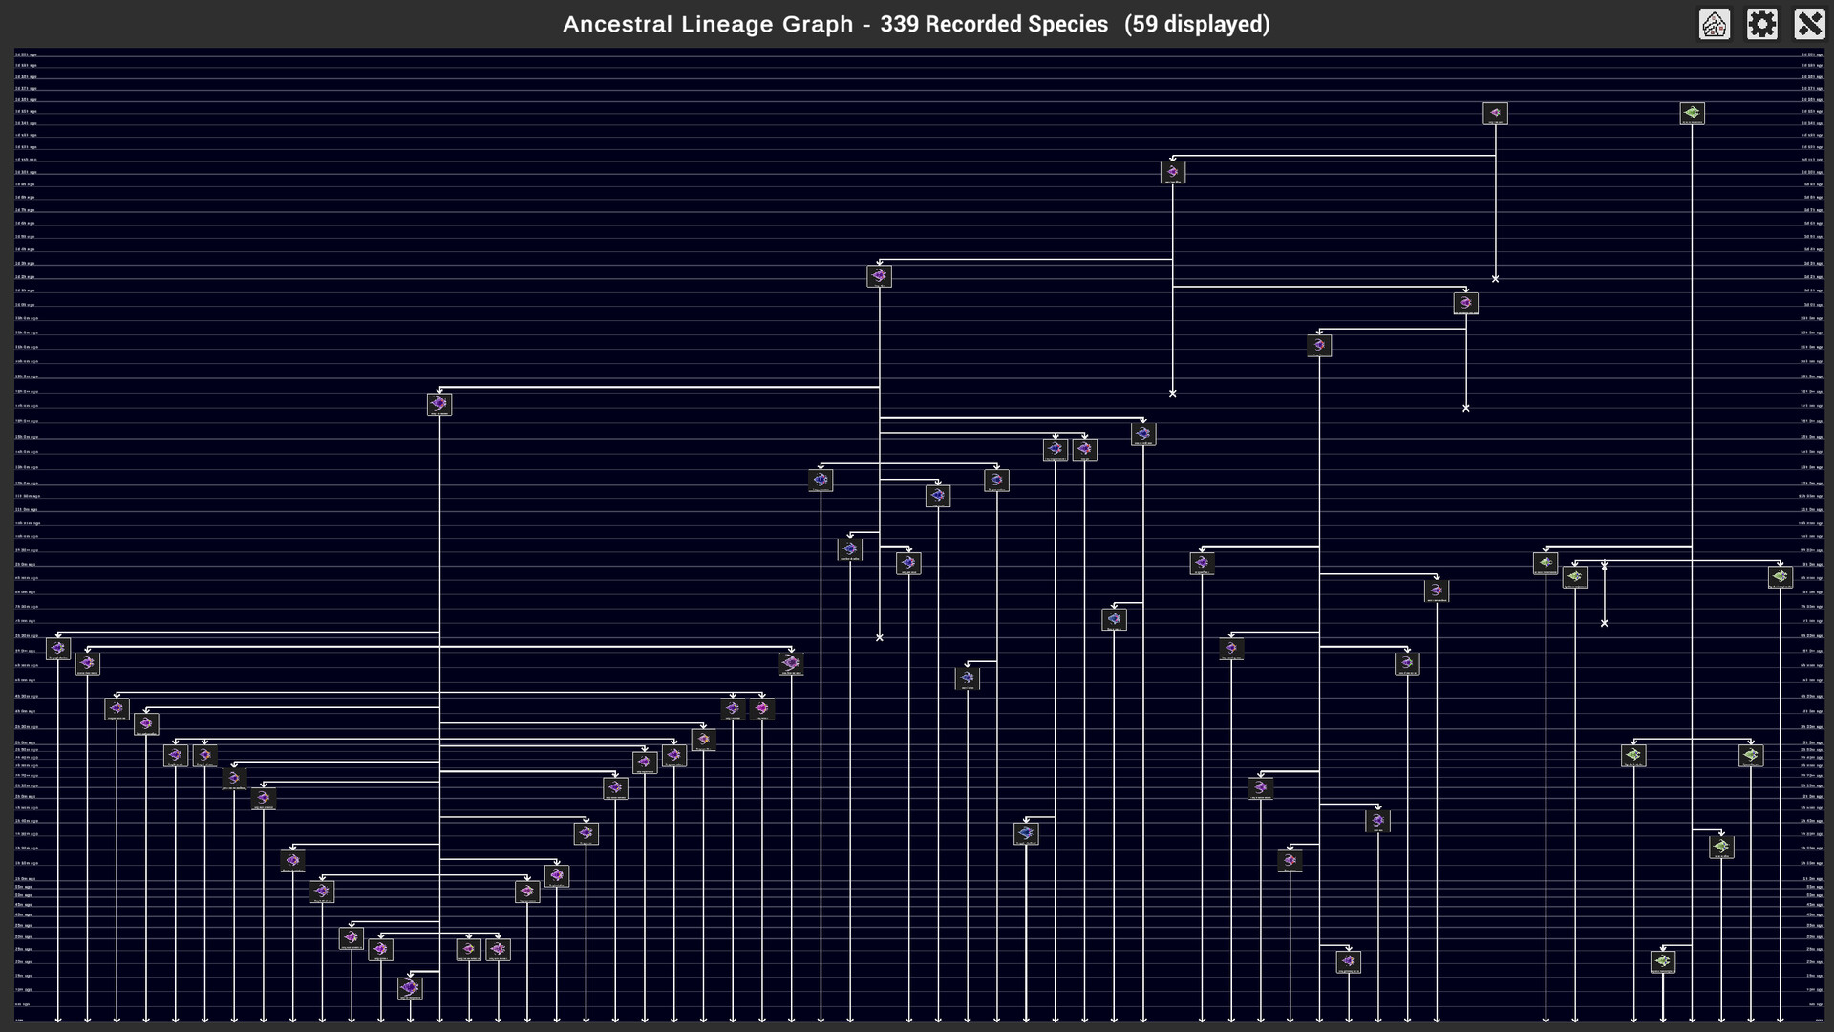Select the green species at the far right edge
1834x1032 pixels.
coord(1781,576)
